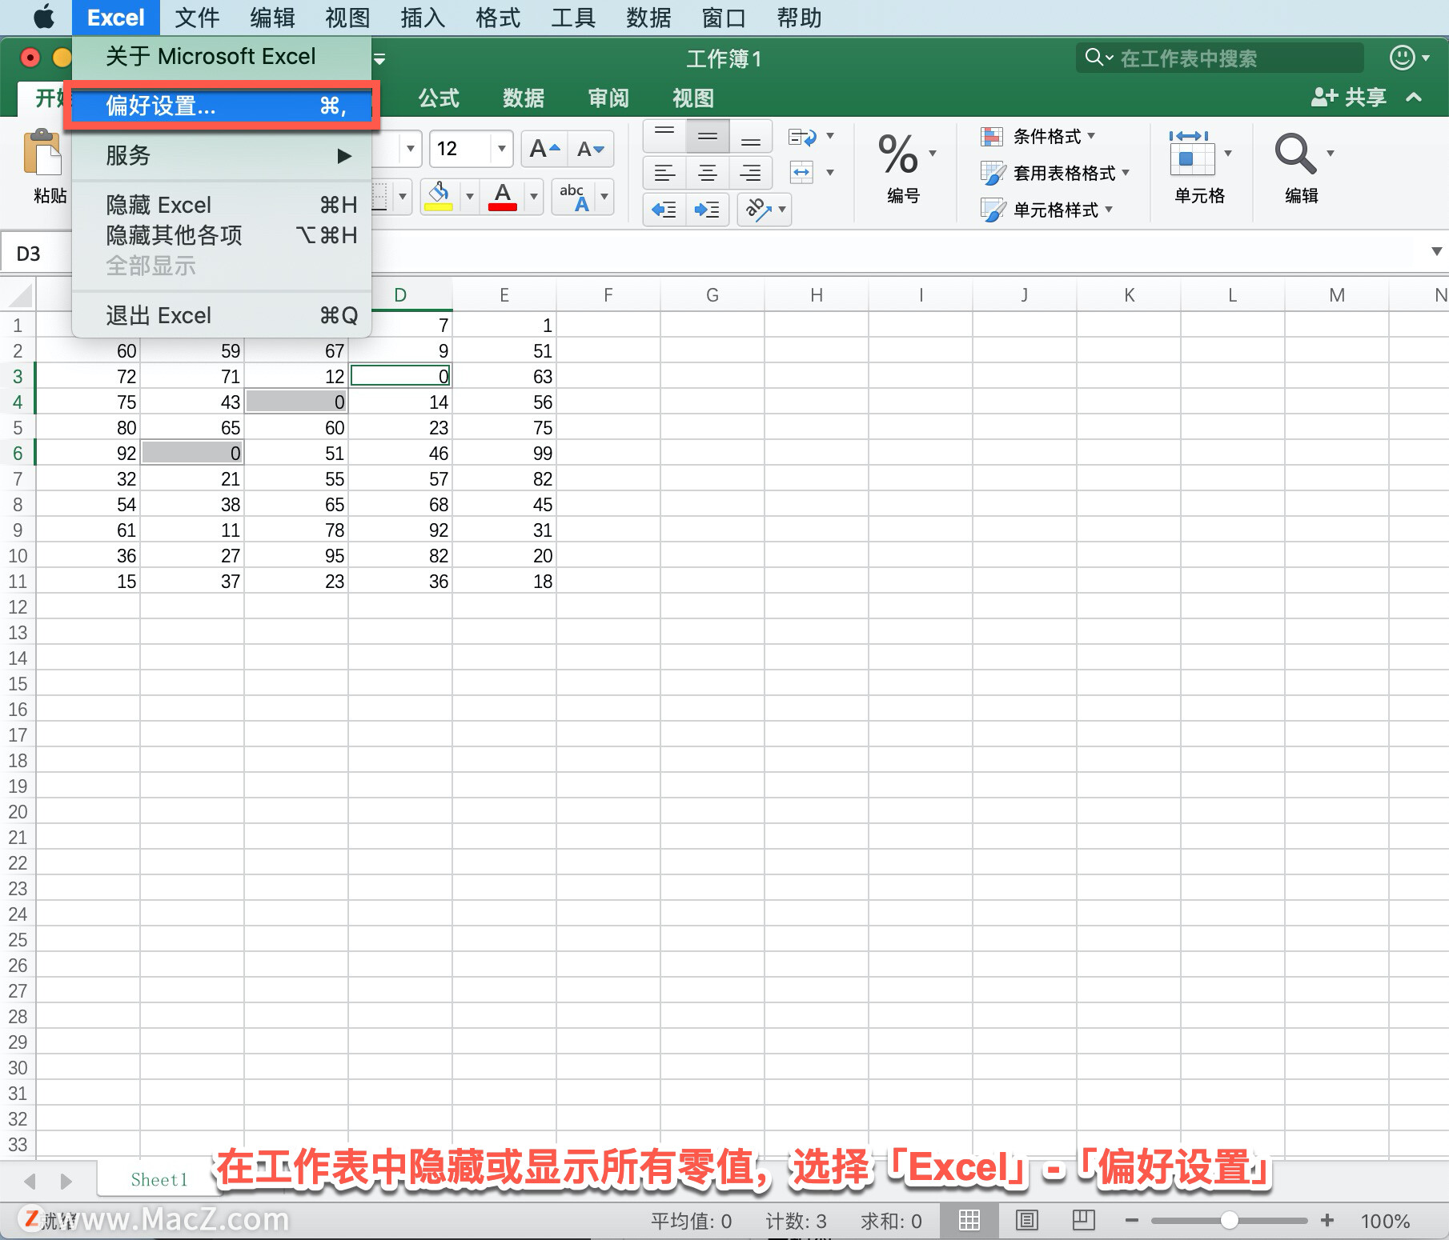Click the magnifier editing icon
The image size is (1449, 1240).
1295,154
